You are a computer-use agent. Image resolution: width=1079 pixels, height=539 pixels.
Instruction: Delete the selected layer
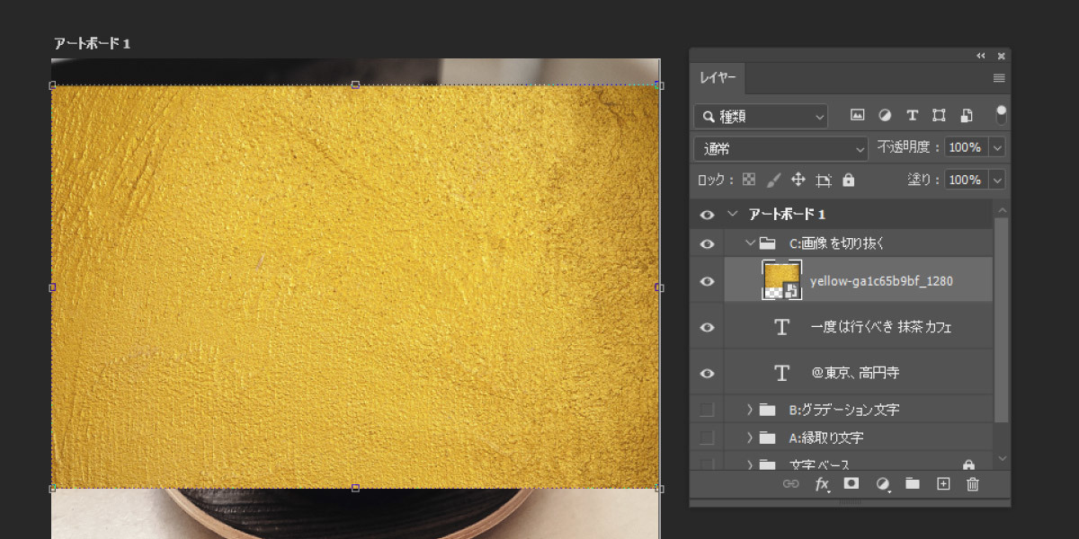pos(972,484)
